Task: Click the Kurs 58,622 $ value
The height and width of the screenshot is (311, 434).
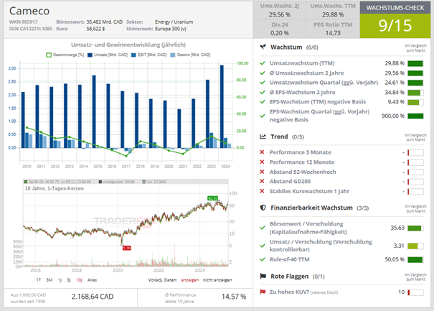Action: pyautogui.click(x=95, y=29)
